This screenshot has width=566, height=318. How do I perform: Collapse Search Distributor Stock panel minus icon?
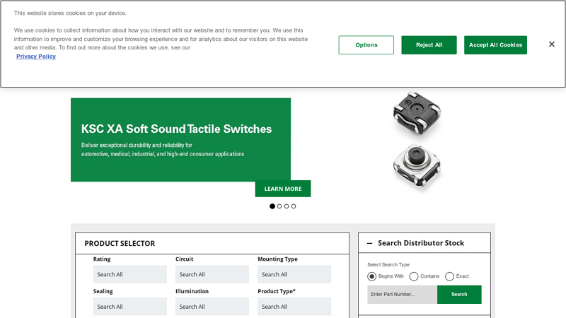(369, 243)
